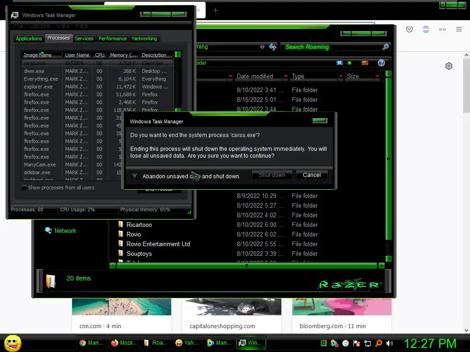Viewport: 470px width, 352px height.
Task: Select the ManyCam.exe process row
Action: 72,165
